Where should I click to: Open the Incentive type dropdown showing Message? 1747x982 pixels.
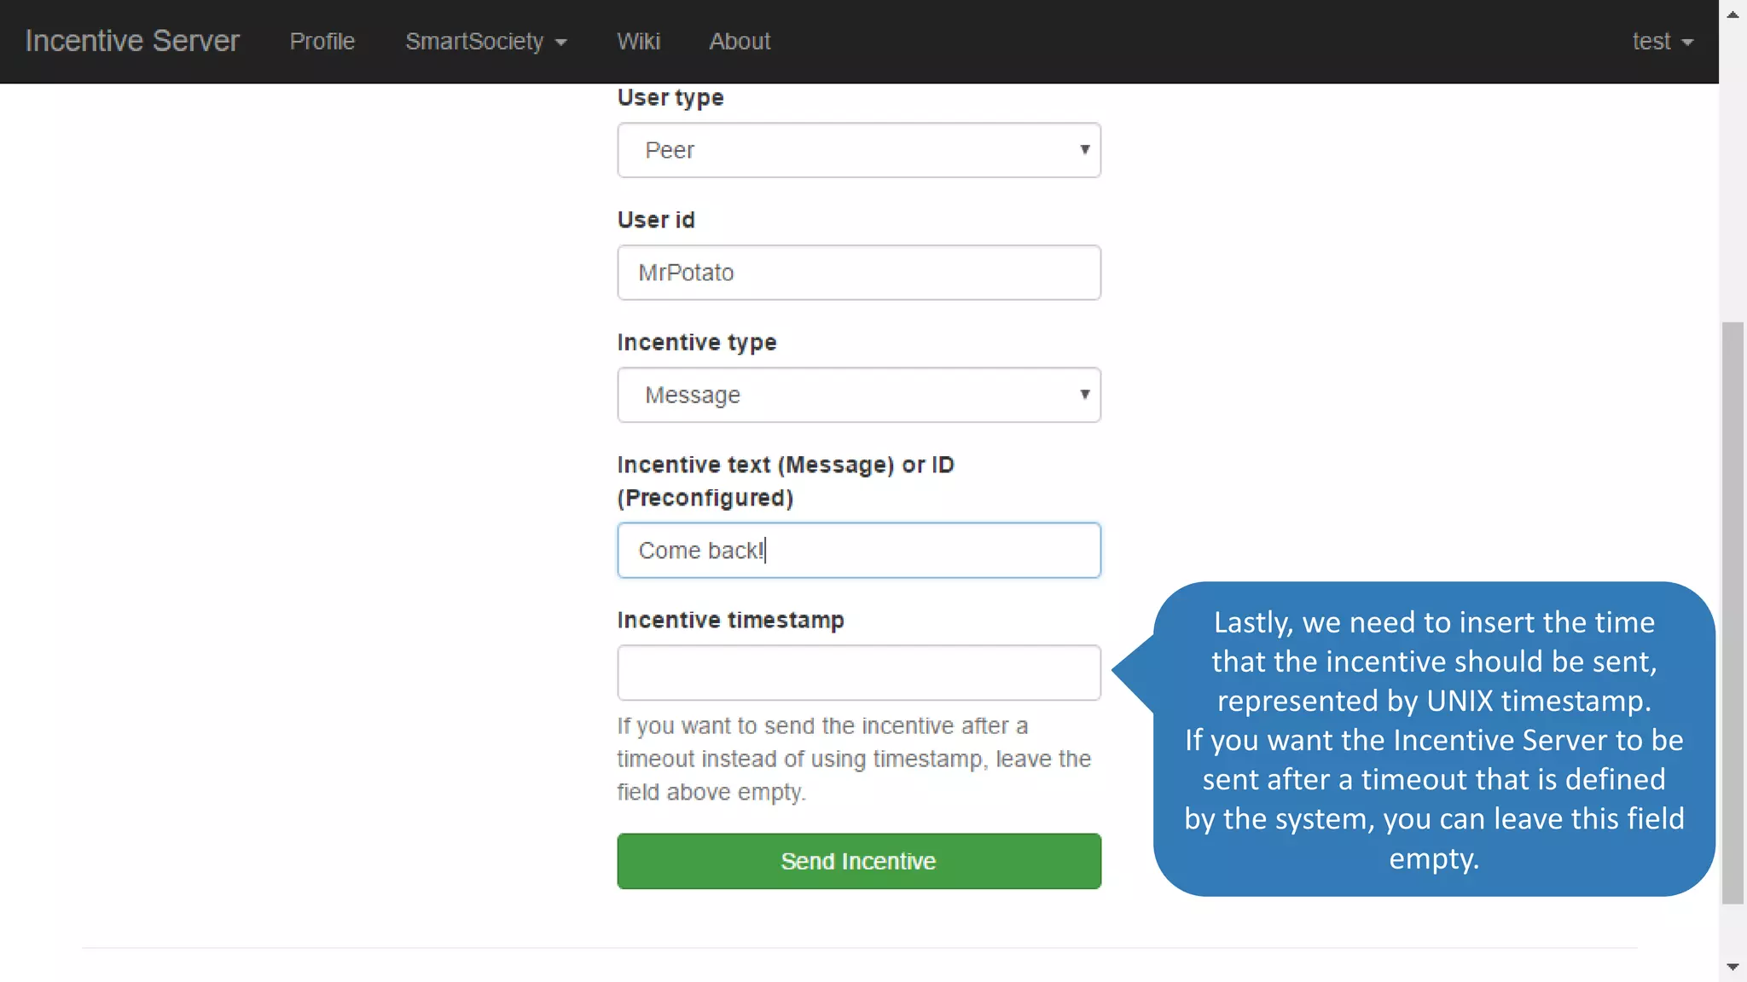point(858,395)
